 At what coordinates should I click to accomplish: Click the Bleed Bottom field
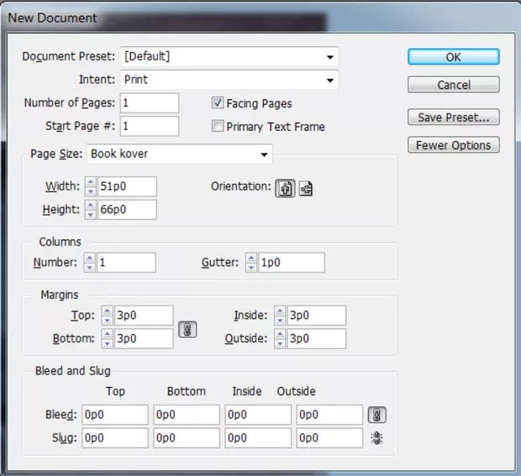[x=187, y=415]
